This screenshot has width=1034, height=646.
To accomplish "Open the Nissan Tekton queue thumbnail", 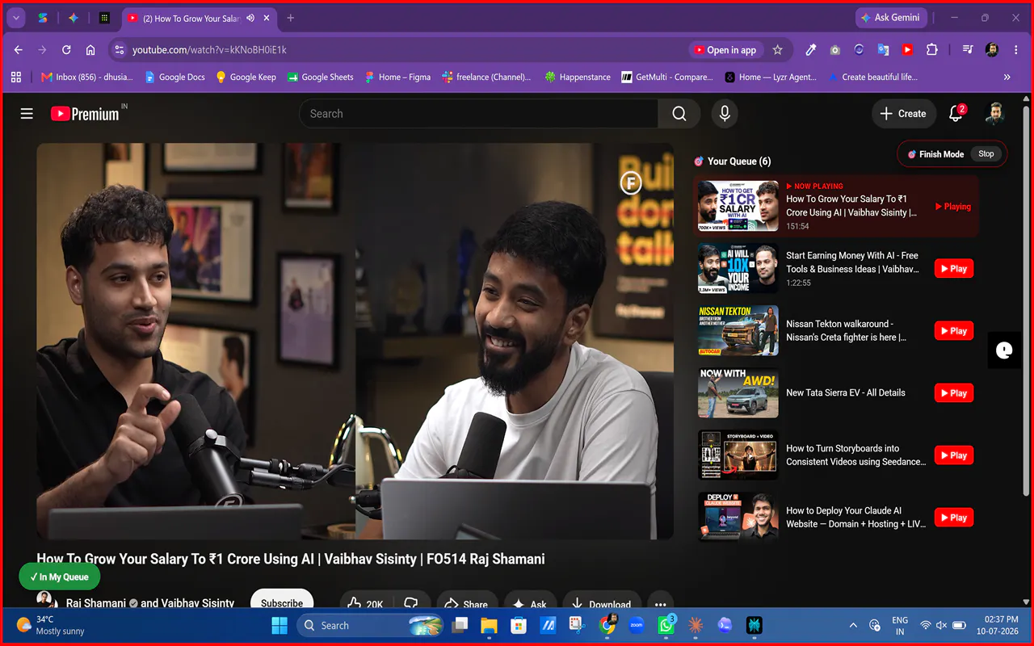I will pyautogui.click(x=738, y=331).
